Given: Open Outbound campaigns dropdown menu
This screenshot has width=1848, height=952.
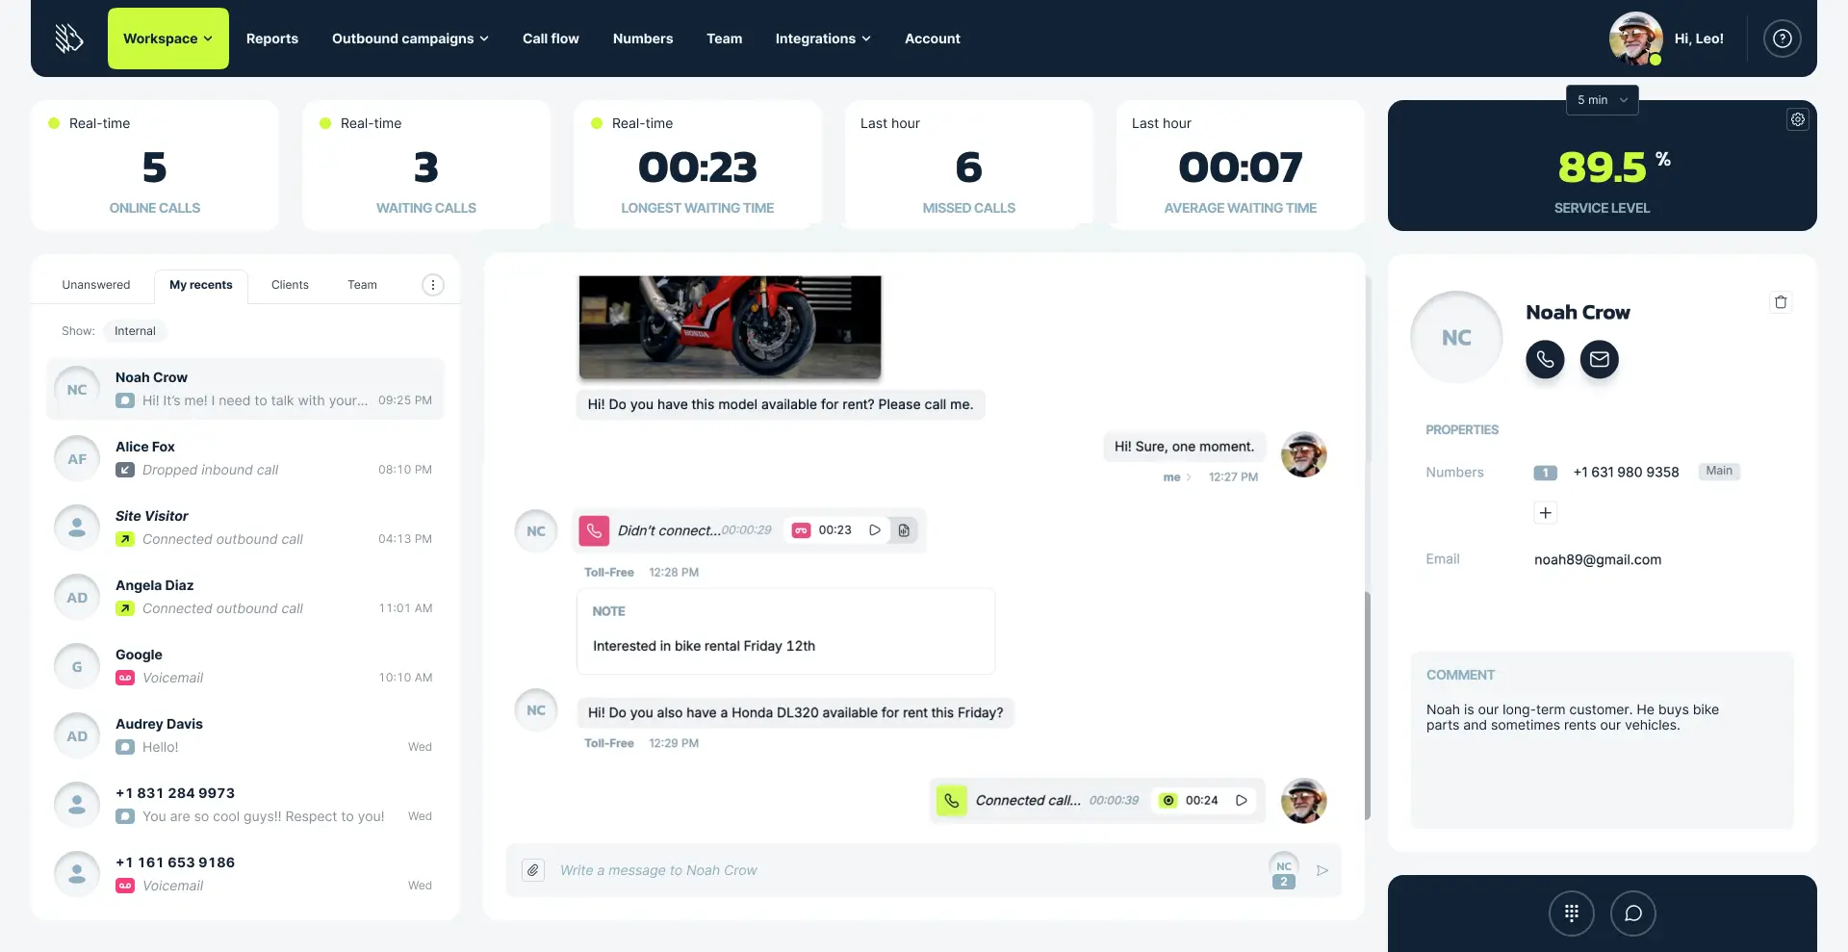Looking at the screenshot, I should pos(410,39).
